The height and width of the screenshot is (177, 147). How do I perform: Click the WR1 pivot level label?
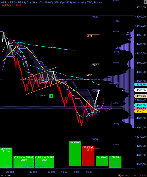tap(95, 17)
